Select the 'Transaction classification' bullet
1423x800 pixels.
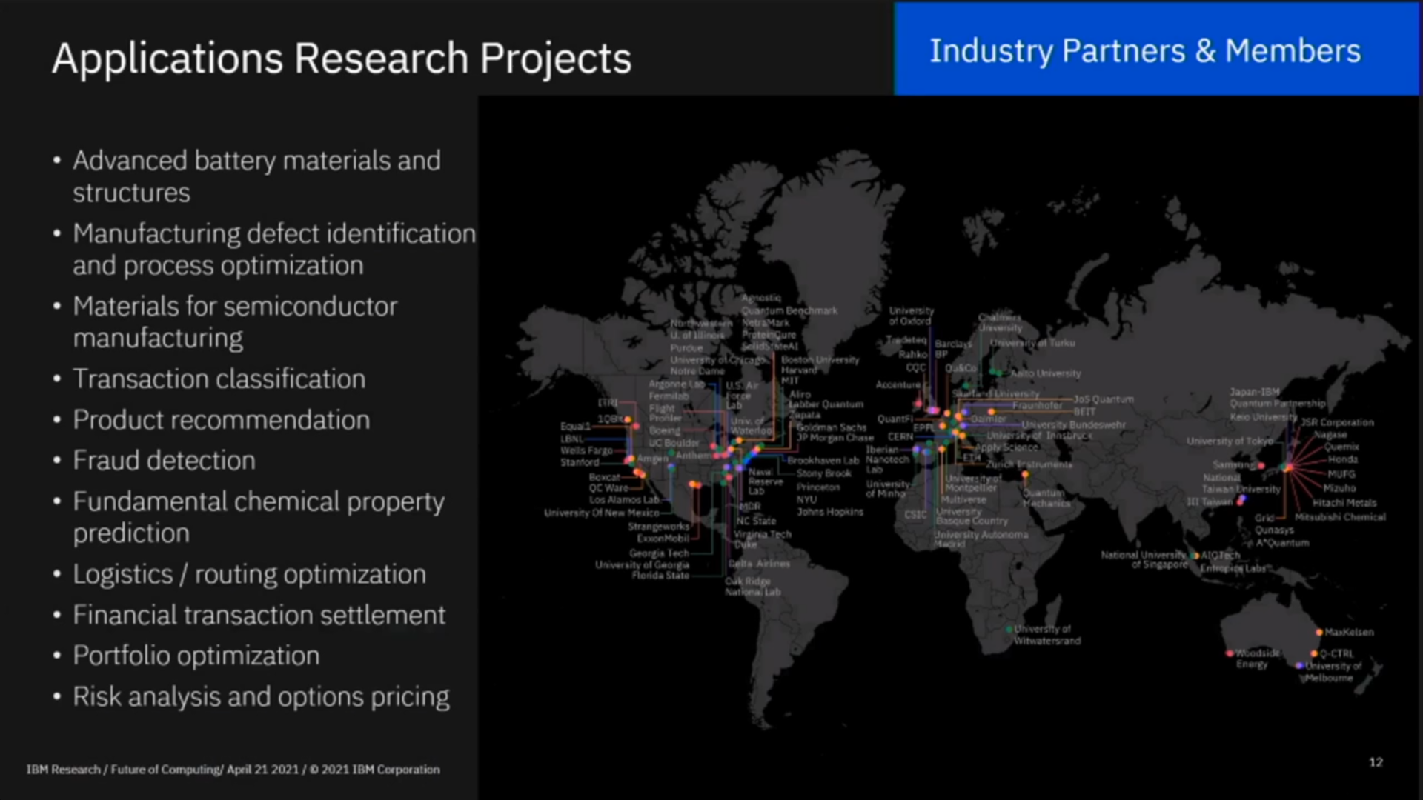(219, 379)
